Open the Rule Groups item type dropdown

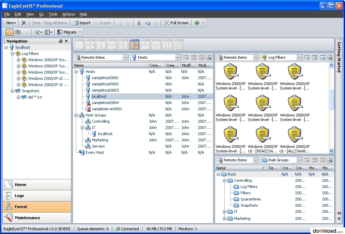point(299,160)
